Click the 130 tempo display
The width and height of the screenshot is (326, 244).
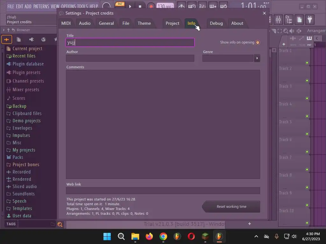[165, 6]
